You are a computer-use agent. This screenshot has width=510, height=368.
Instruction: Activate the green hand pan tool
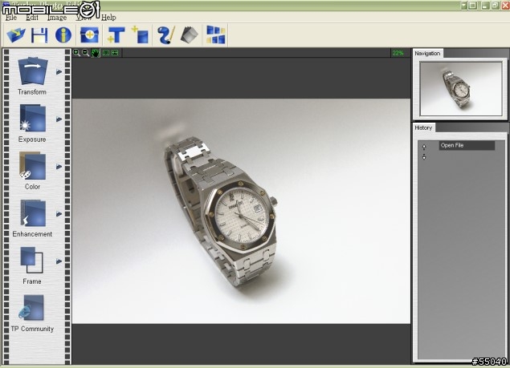pos(96,53)
